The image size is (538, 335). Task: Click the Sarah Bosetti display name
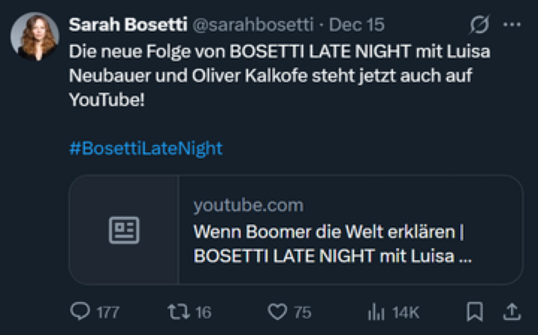point(128,25)
